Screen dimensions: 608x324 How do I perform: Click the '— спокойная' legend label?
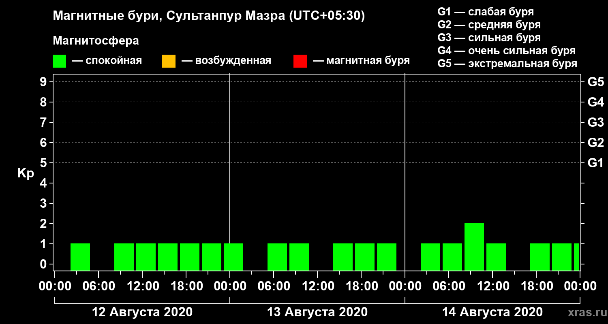107,61
